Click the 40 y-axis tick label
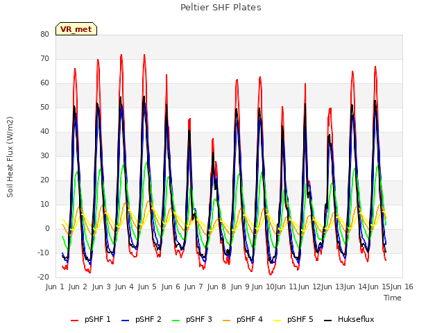This screenshot has height=333, width=444. point(44,131)
